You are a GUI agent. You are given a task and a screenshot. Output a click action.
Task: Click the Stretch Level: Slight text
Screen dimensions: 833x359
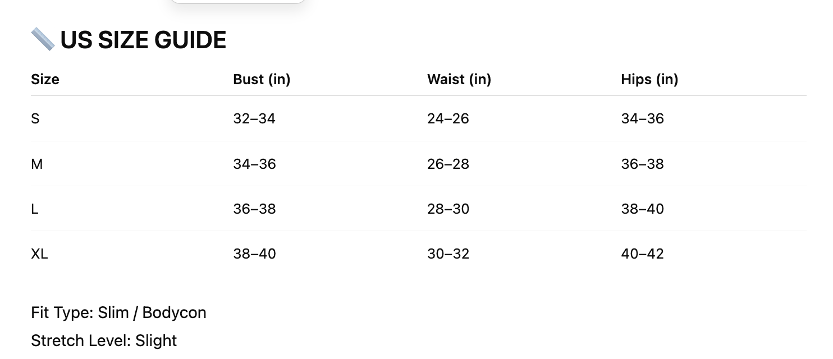coord(104,340)
